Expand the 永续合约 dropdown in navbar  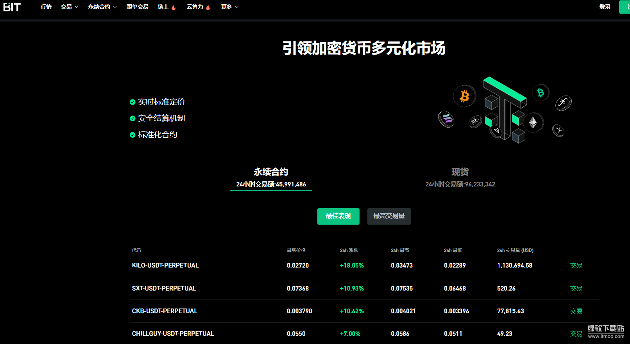[102, 7]
